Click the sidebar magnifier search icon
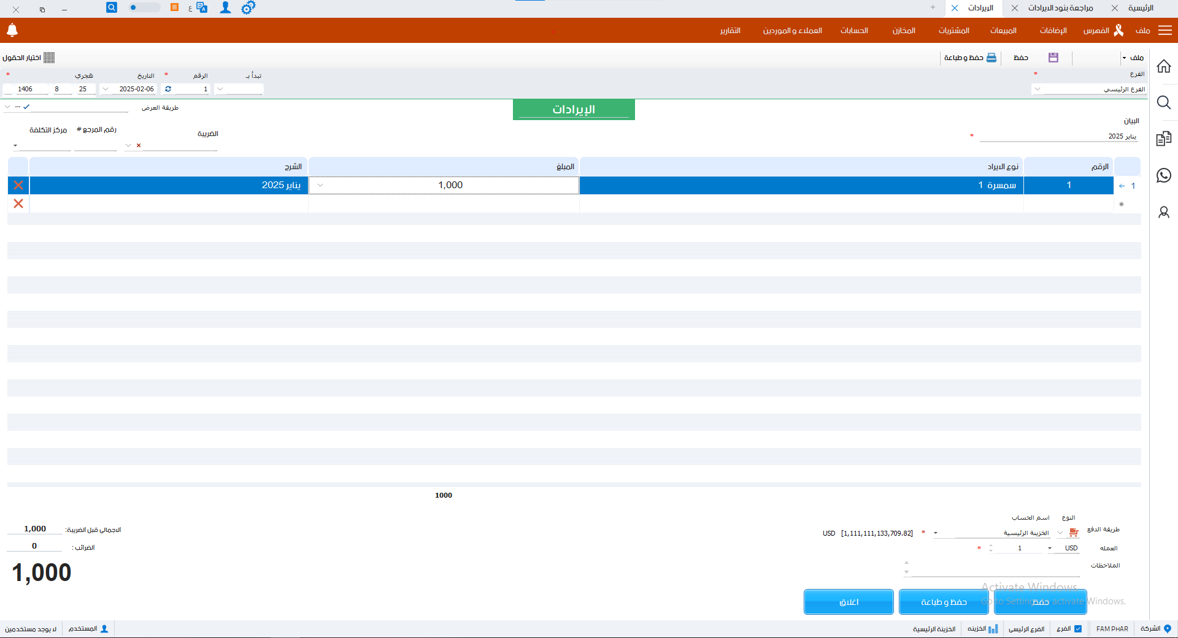The image size is (1178, 638). [1163, 102]
